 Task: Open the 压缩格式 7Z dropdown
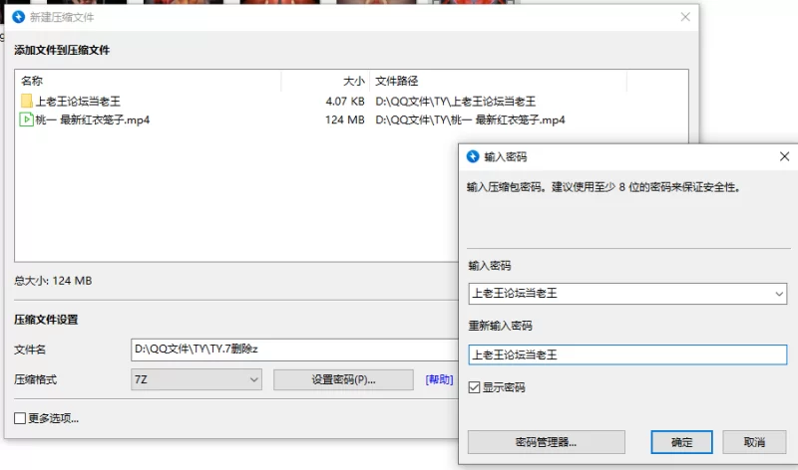(197, 379)
